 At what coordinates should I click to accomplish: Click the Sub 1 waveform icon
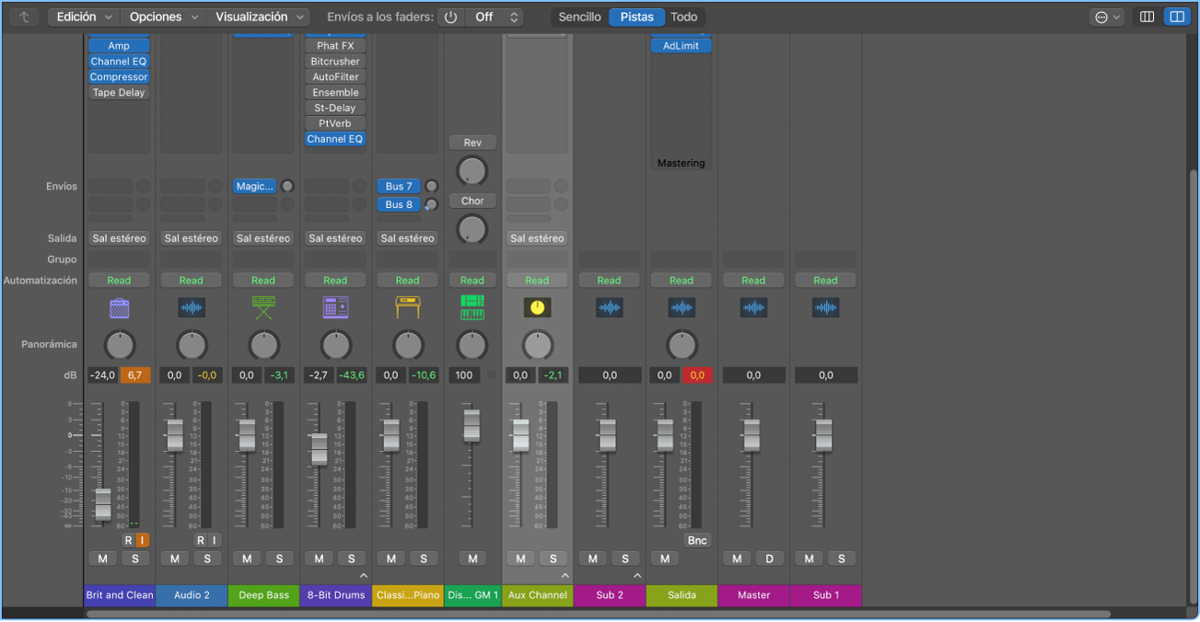[825, 307]
